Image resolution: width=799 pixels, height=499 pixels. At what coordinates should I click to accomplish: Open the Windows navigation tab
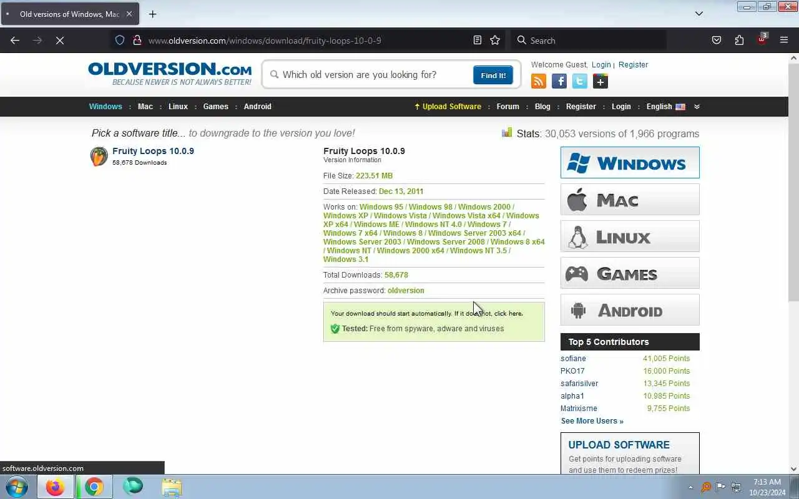[x=105, y=107]
